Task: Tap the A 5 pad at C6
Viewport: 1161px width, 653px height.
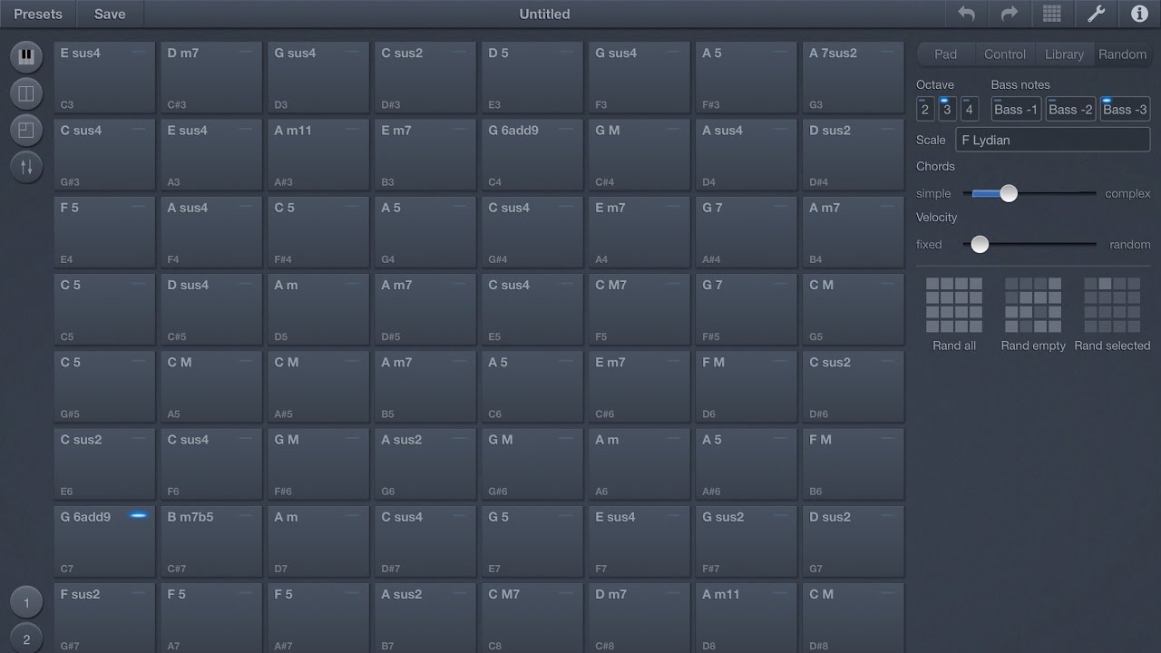Action: click(x=532, y=387)
